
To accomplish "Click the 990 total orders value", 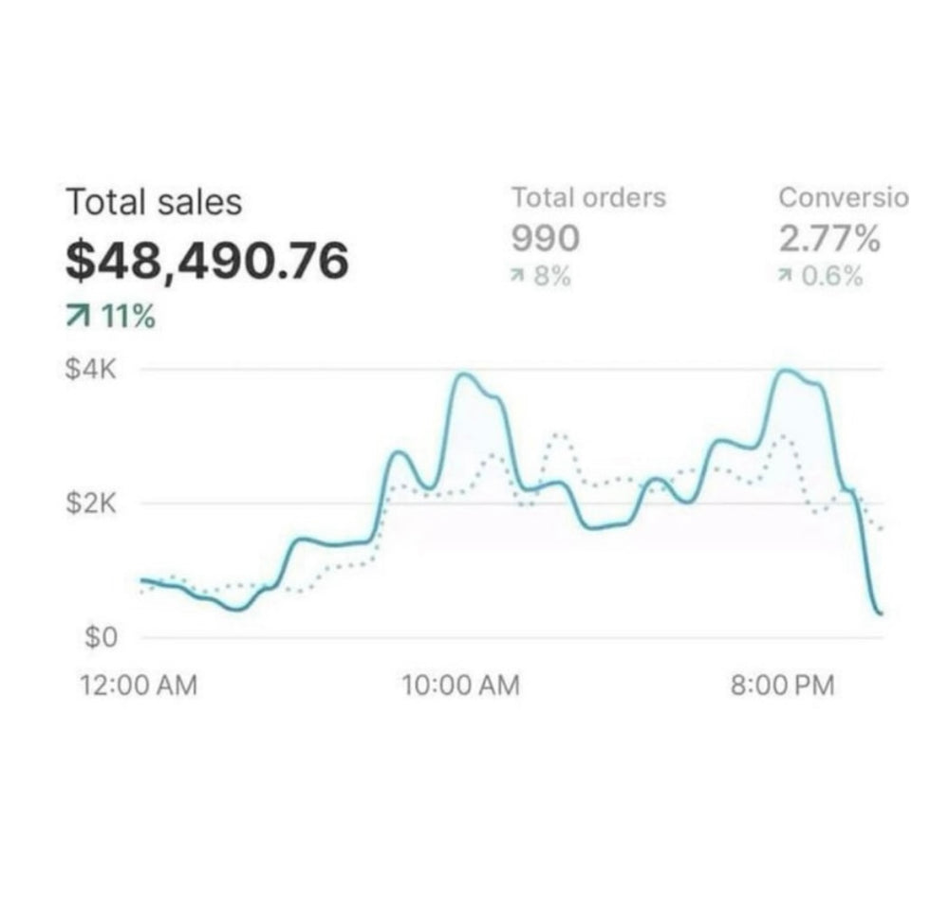I will click(x=545, y=239).
